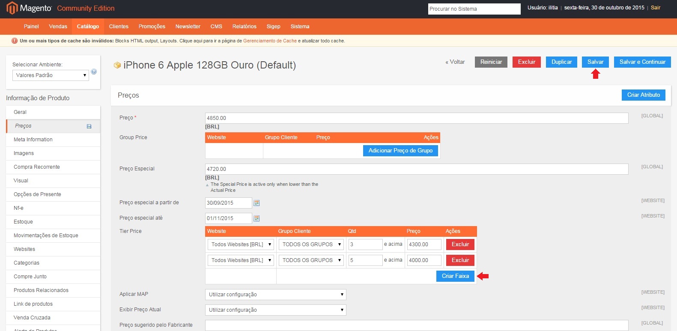Delete the 4000.00 tier with Excluir

point(460,260)
